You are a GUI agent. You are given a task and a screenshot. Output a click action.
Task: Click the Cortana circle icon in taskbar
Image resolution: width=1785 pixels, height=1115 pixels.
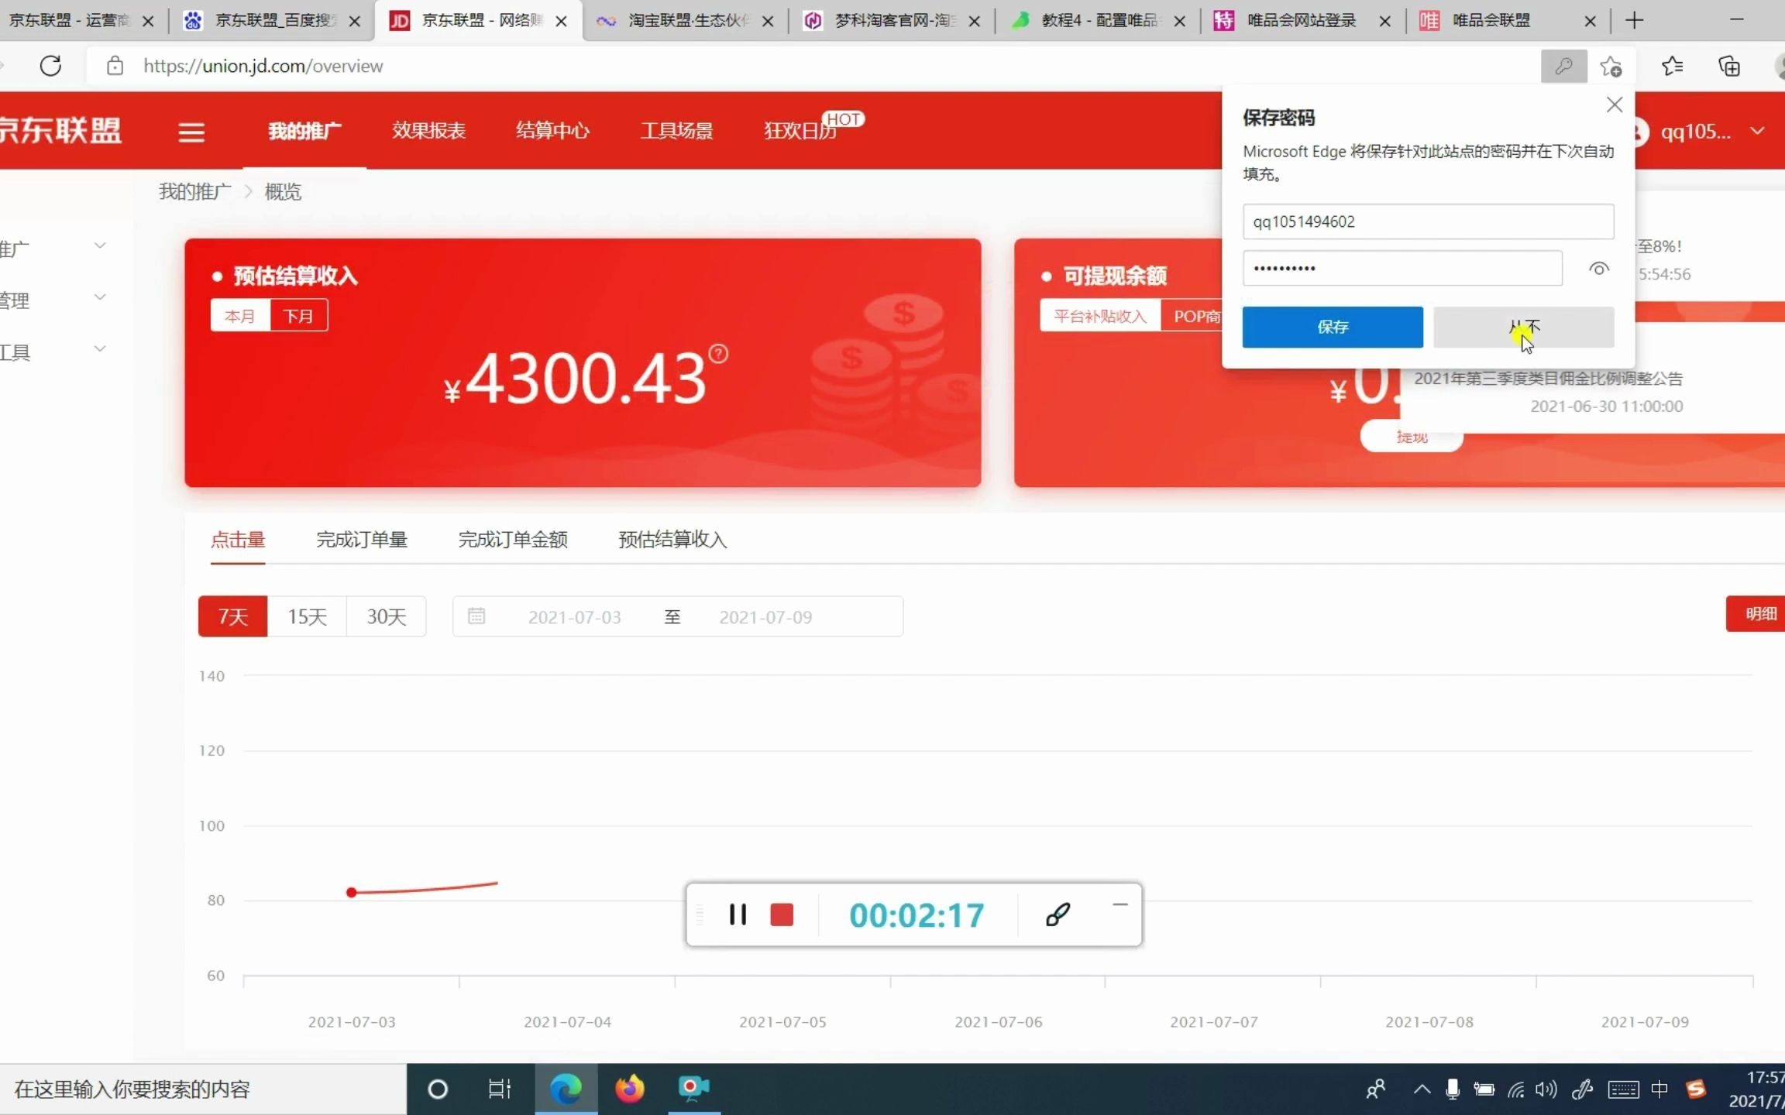[438, 1089]
